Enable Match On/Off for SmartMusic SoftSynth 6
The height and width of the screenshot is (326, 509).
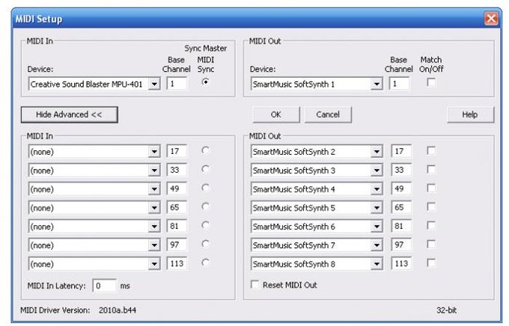(431, 226)
